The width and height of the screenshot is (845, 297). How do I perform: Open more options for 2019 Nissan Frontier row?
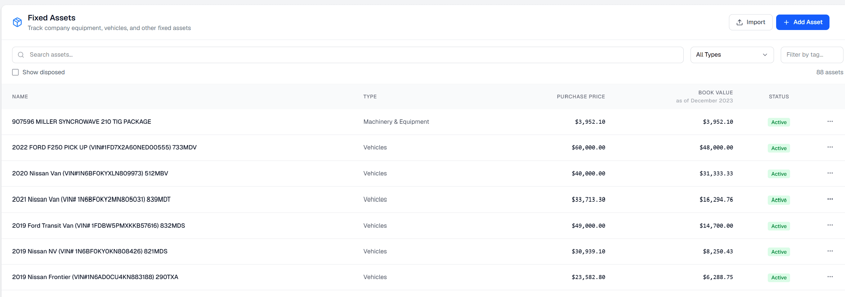pos(830,277)
